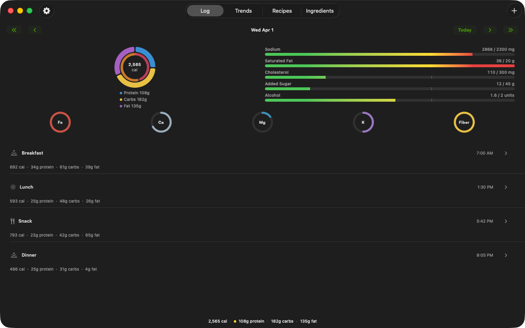Click the 1:30 PM lunch time
The image size is (525, 328).
pos(485,187)
